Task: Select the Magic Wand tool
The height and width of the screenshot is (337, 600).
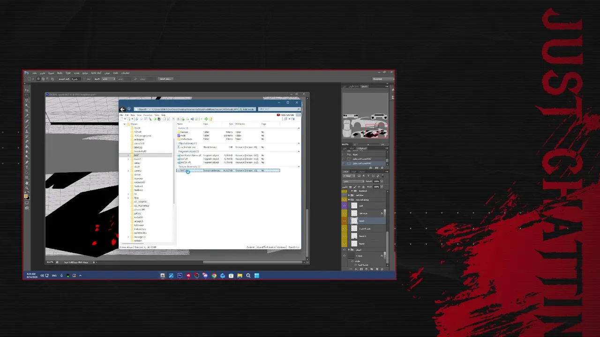Action: coord(27,105)
